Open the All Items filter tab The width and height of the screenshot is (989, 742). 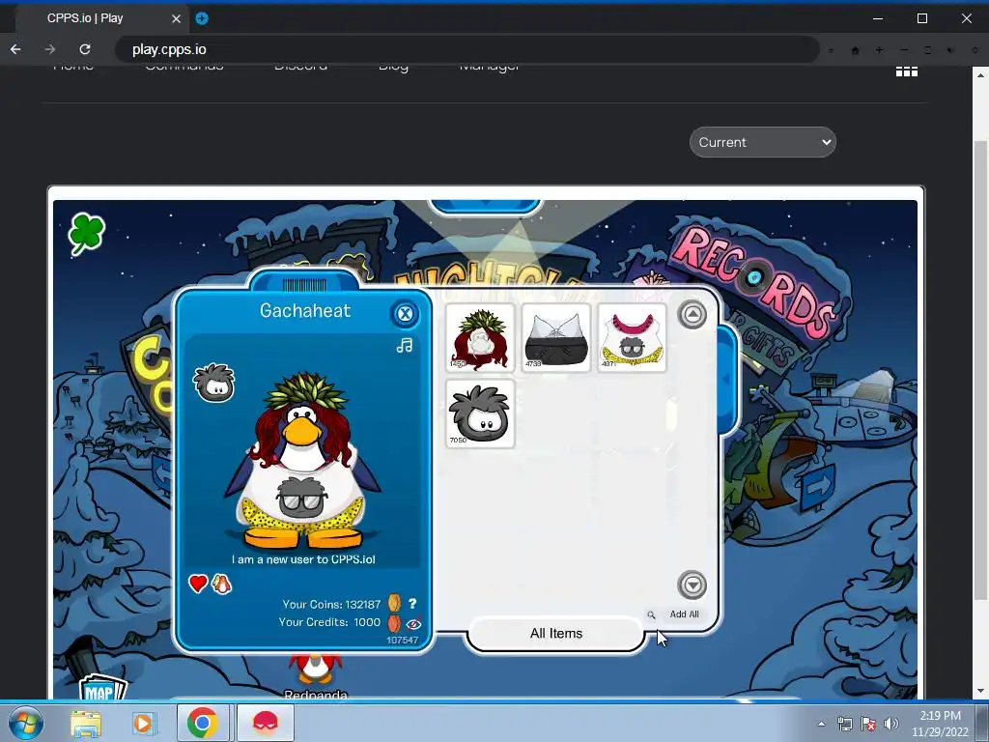pyautogui.click(x=555, y=634)
